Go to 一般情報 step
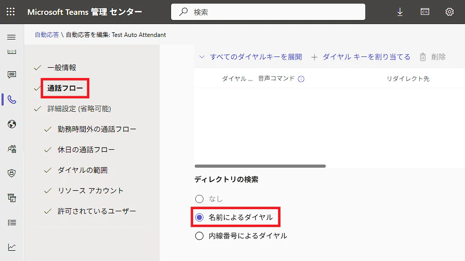Viewport: 465px width, 261px height. 62,68
